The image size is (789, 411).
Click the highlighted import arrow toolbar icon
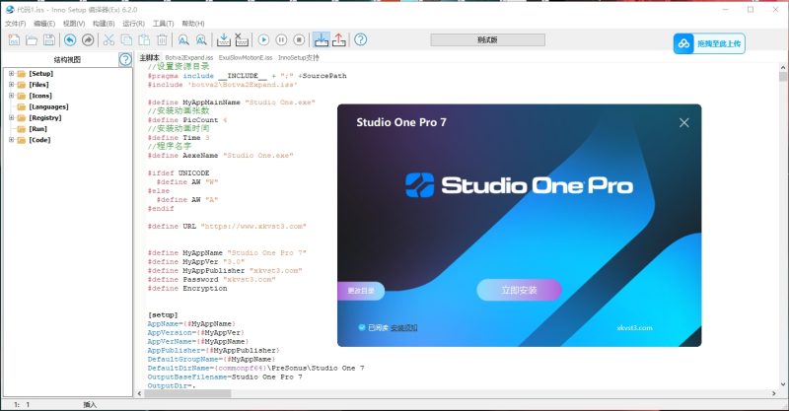322,39
